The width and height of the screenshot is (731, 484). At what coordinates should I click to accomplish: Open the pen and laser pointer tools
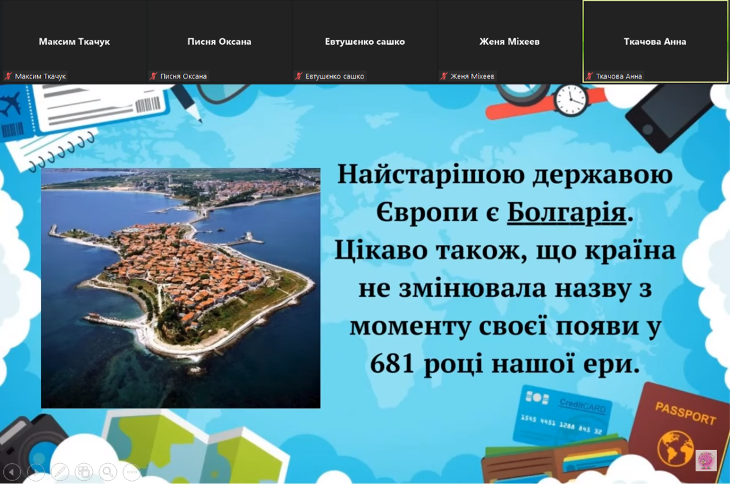click(x=60, y=472)
